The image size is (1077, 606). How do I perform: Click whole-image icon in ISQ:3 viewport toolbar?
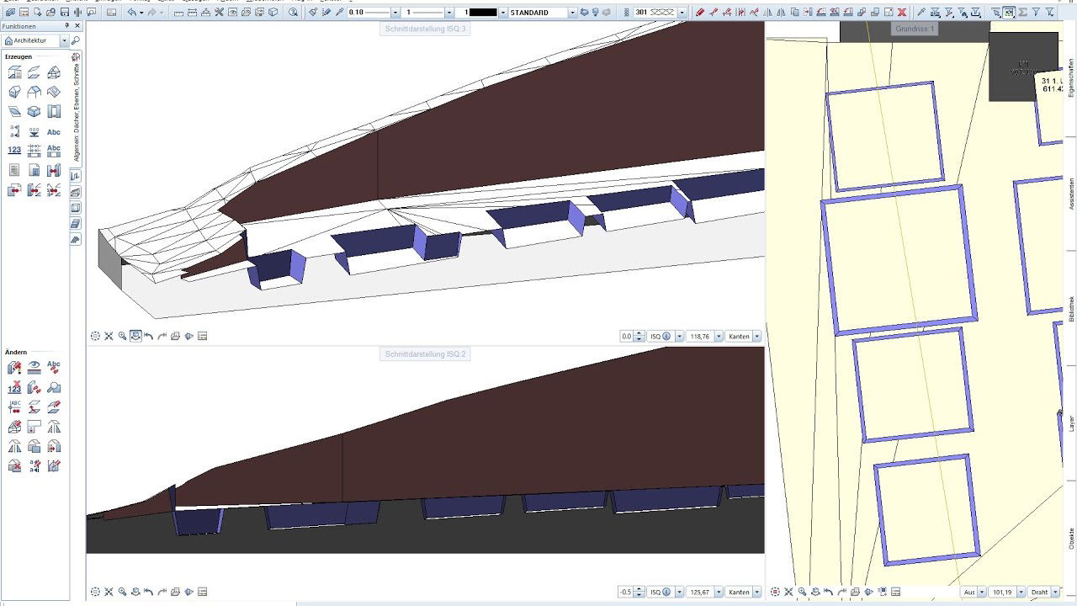click(x=109, y=336)
